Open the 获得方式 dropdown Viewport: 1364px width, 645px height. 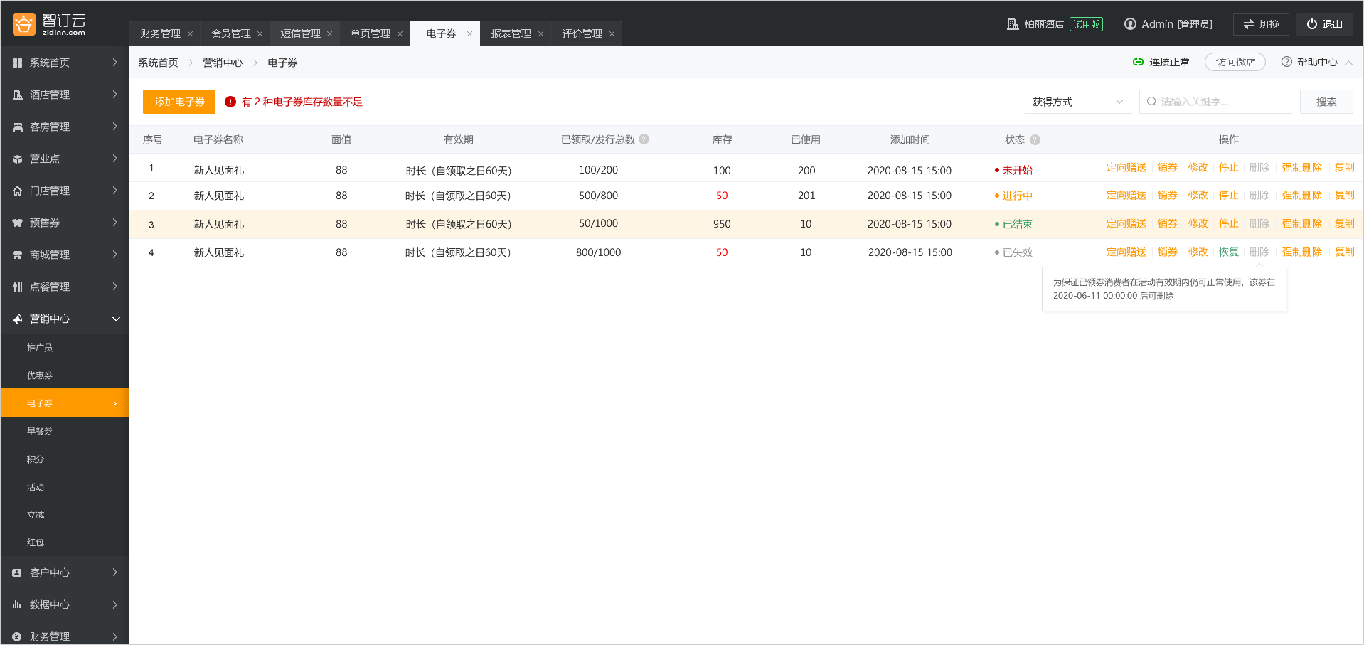coord(1077,102)
